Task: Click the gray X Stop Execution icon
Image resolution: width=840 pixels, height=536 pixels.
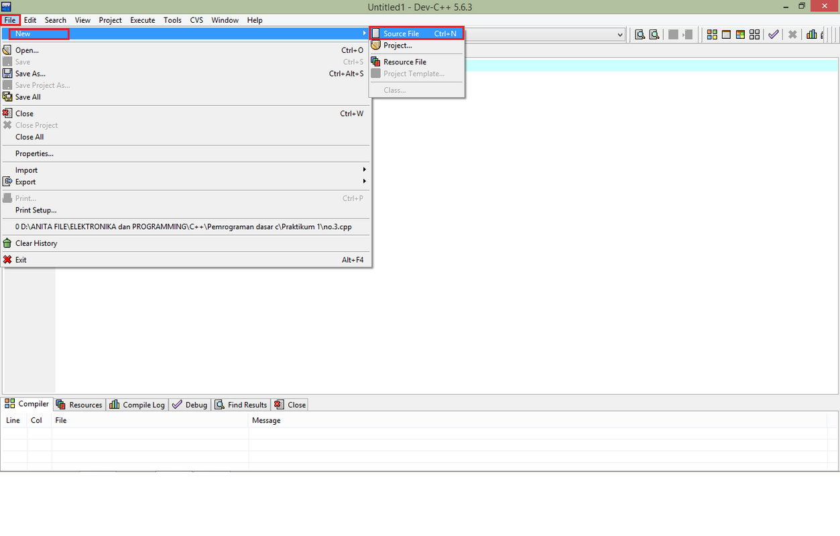Action: (x=792, y=35)
